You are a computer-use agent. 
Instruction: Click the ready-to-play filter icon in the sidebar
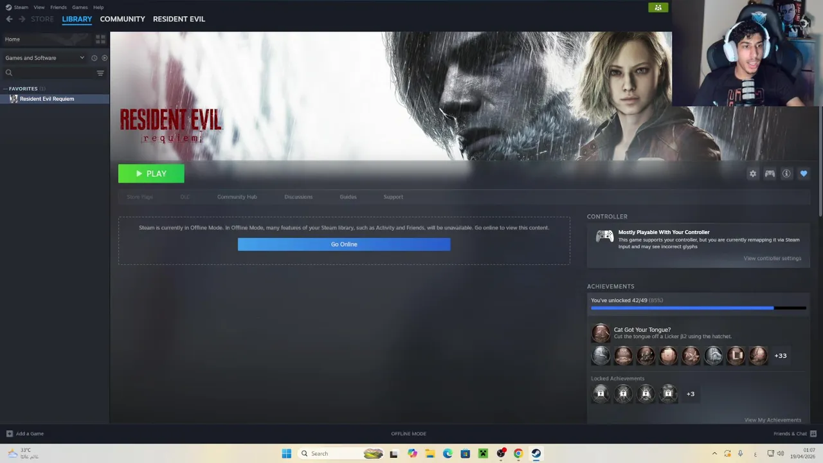coord(105,58)
